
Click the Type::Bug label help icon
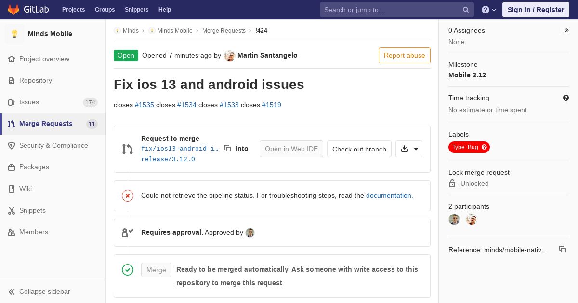coord(485,147)
